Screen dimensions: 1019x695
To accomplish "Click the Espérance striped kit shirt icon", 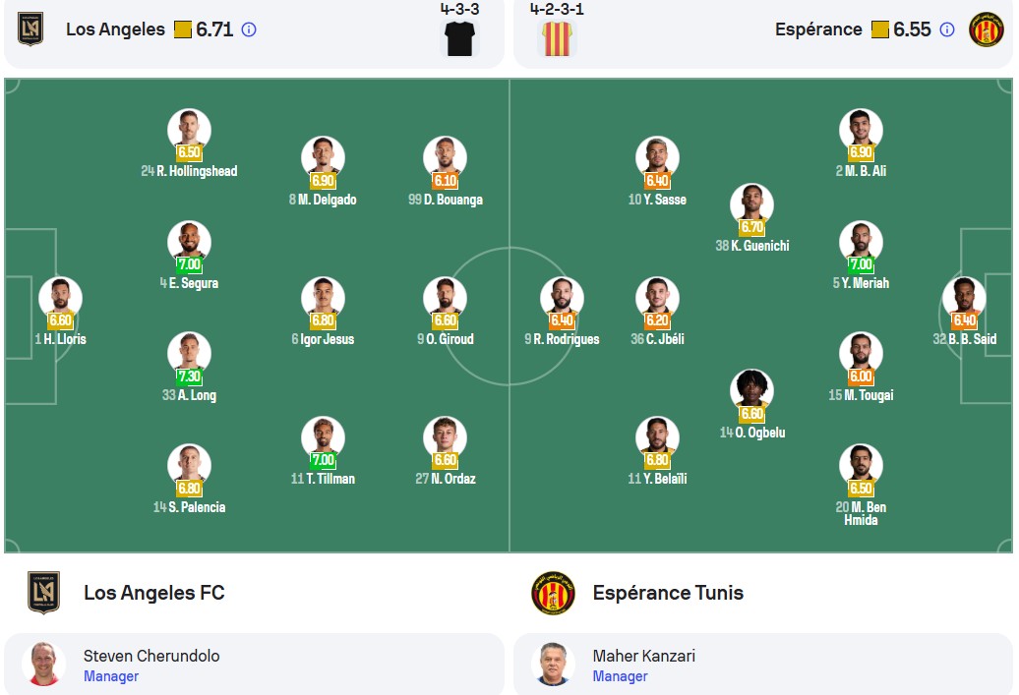I will [557, 37].
